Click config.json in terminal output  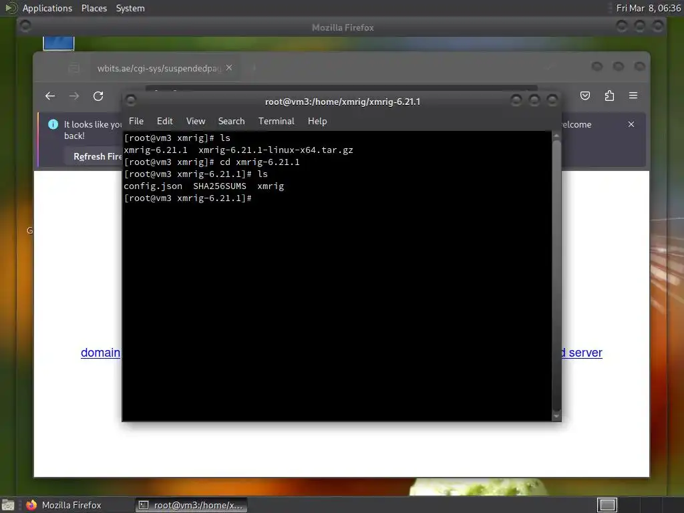(153, 186)
